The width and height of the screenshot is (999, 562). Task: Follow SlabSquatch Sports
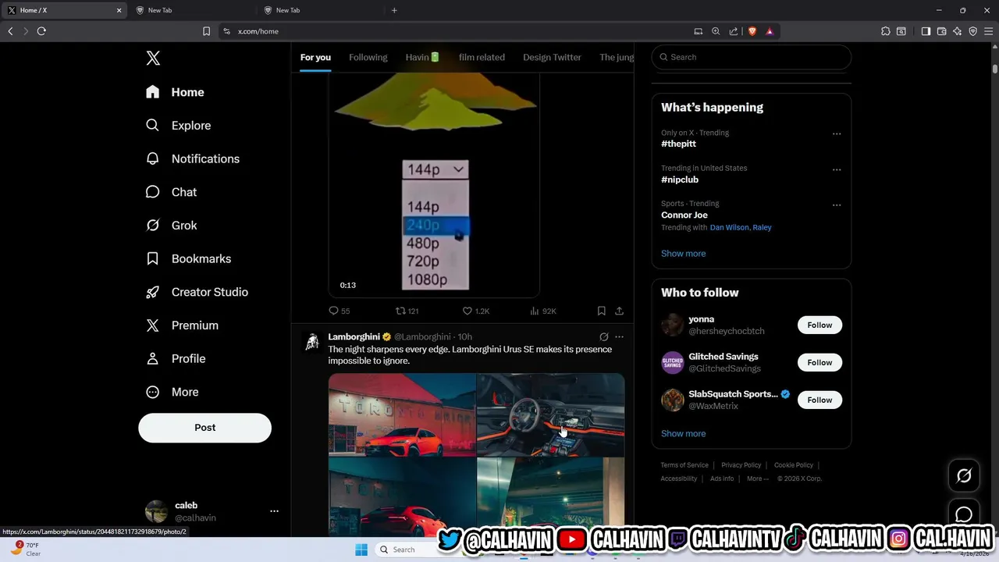click(x=819, y=400)
